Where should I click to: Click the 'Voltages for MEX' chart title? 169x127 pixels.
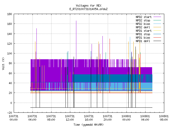click(x=88, y=6)
